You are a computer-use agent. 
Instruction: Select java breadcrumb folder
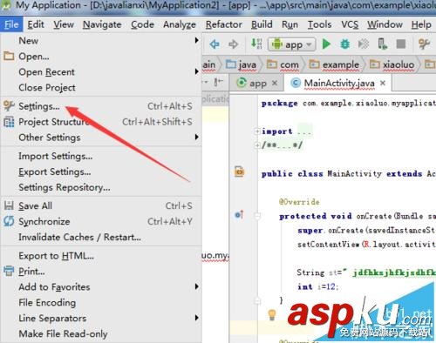[242, 64]
